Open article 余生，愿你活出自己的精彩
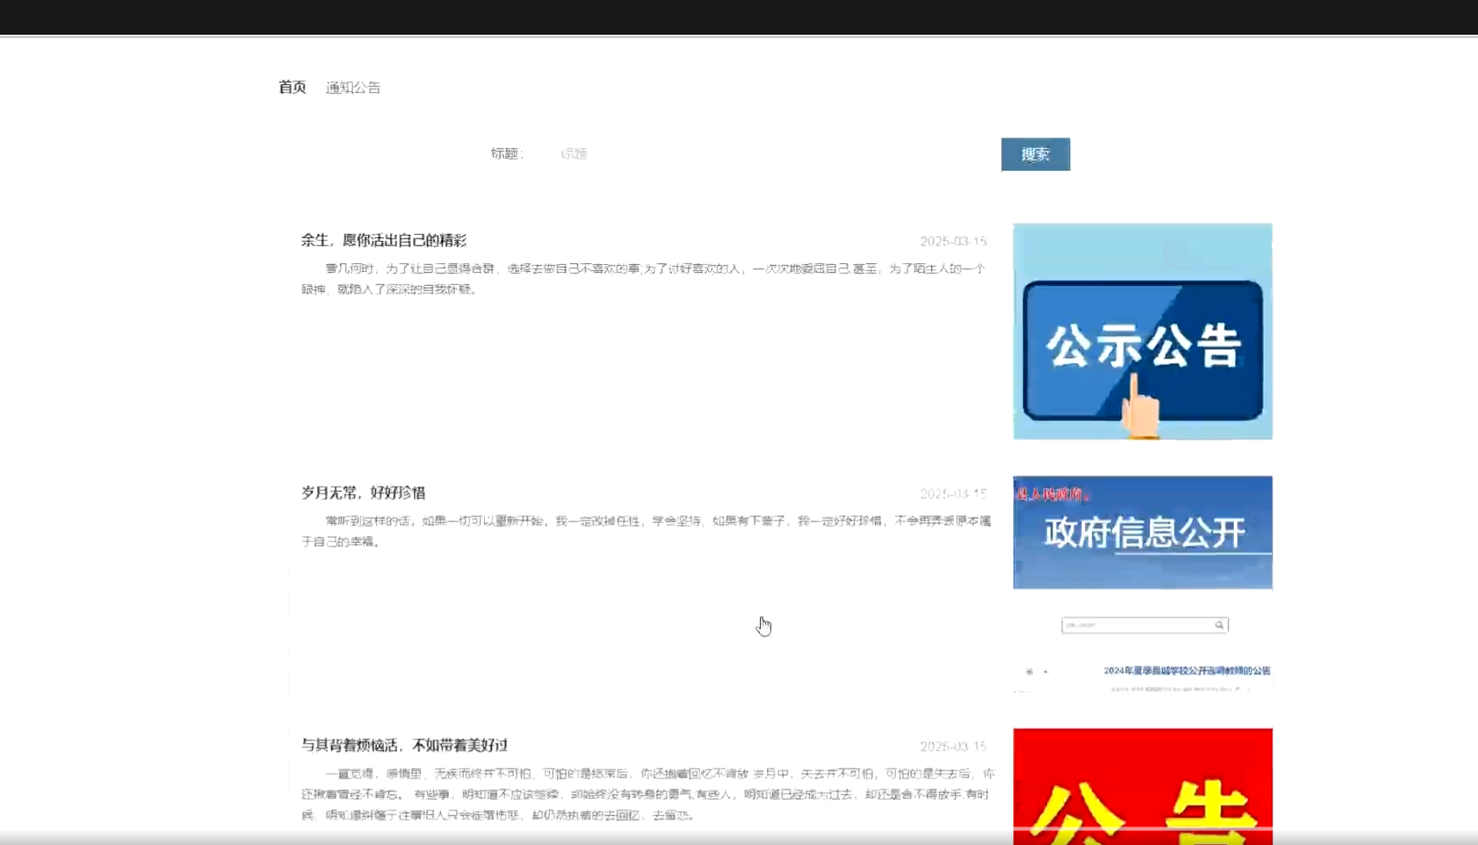This screenshot has height=845, width=1478. tap(384, 240)
